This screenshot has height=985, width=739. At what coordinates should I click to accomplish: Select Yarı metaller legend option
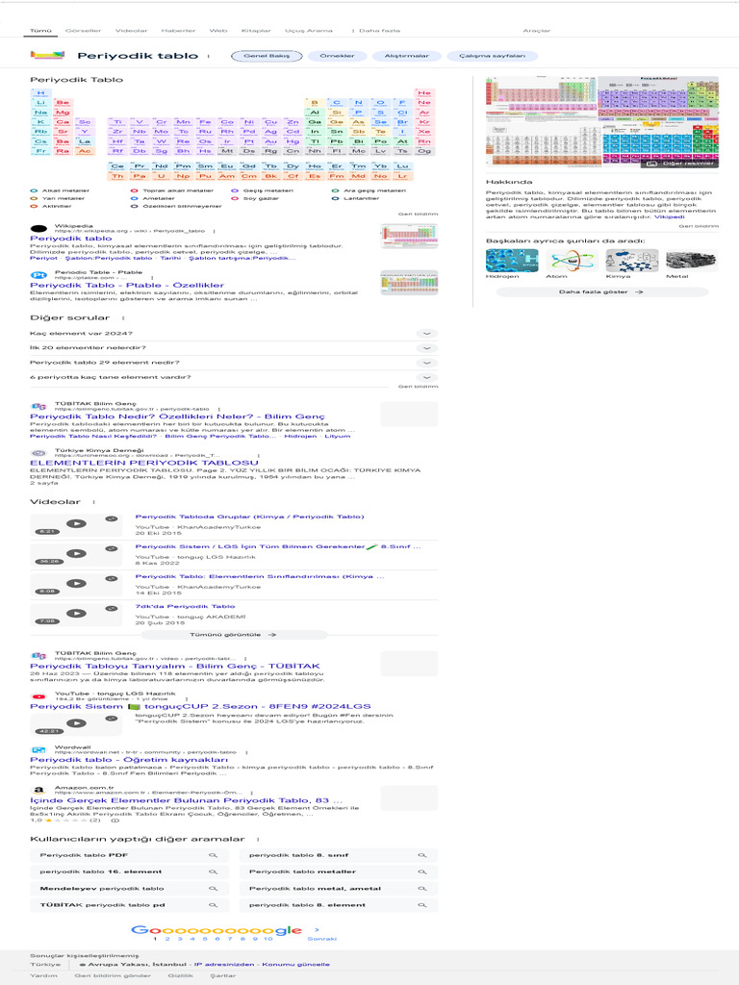(58, 198)
